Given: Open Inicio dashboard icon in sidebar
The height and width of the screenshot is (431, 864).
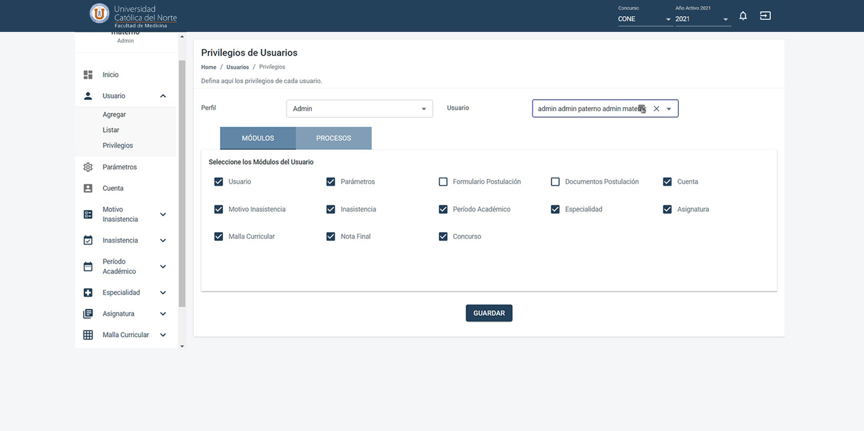Looking at the screenshot, I should [x=88, y=75].
